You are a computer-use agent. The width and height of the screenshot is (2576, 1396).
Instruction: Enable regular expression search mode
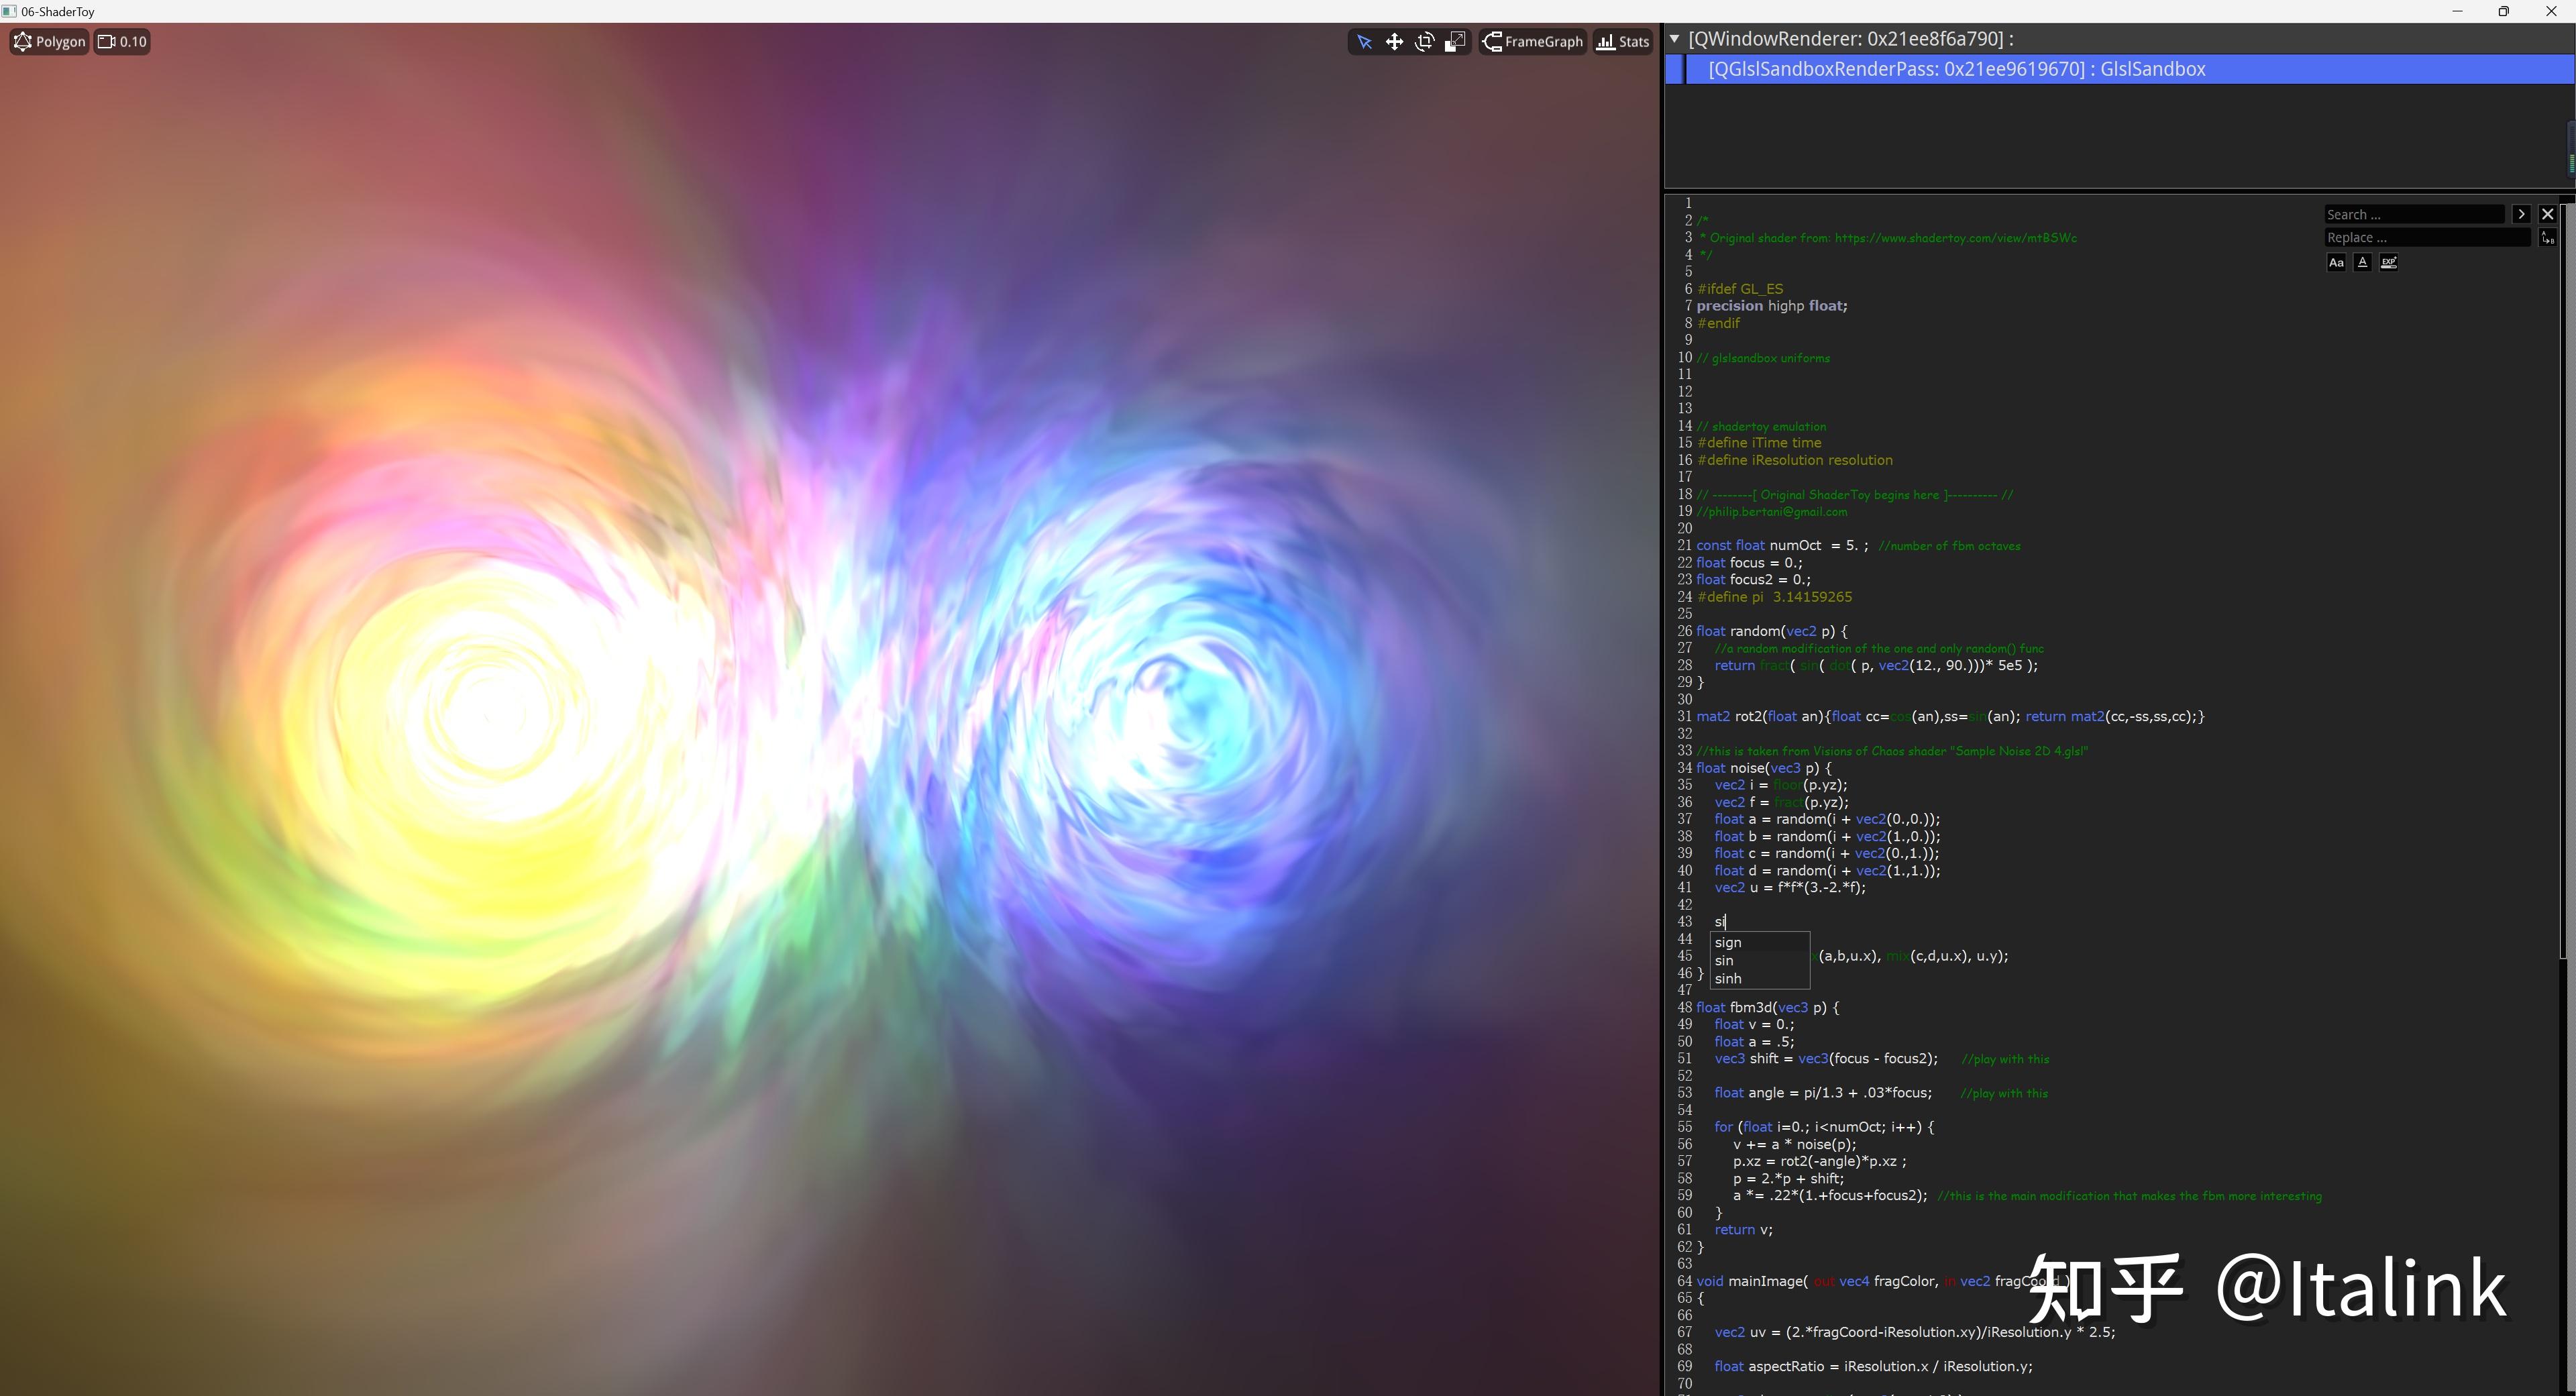click(x=2389, y=263)
